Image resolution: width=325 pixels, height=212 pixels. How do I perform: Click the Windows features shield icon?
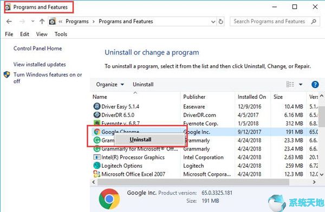click(7, 74)
